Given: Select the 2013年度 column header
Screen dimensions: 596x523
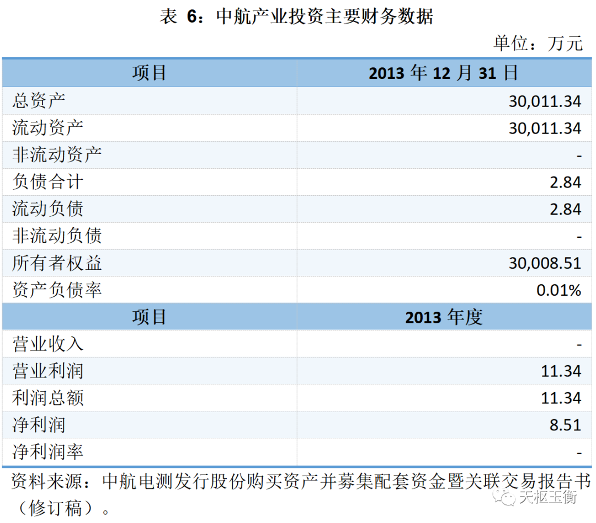Looking at the screenshot, I should pos(444,317).
